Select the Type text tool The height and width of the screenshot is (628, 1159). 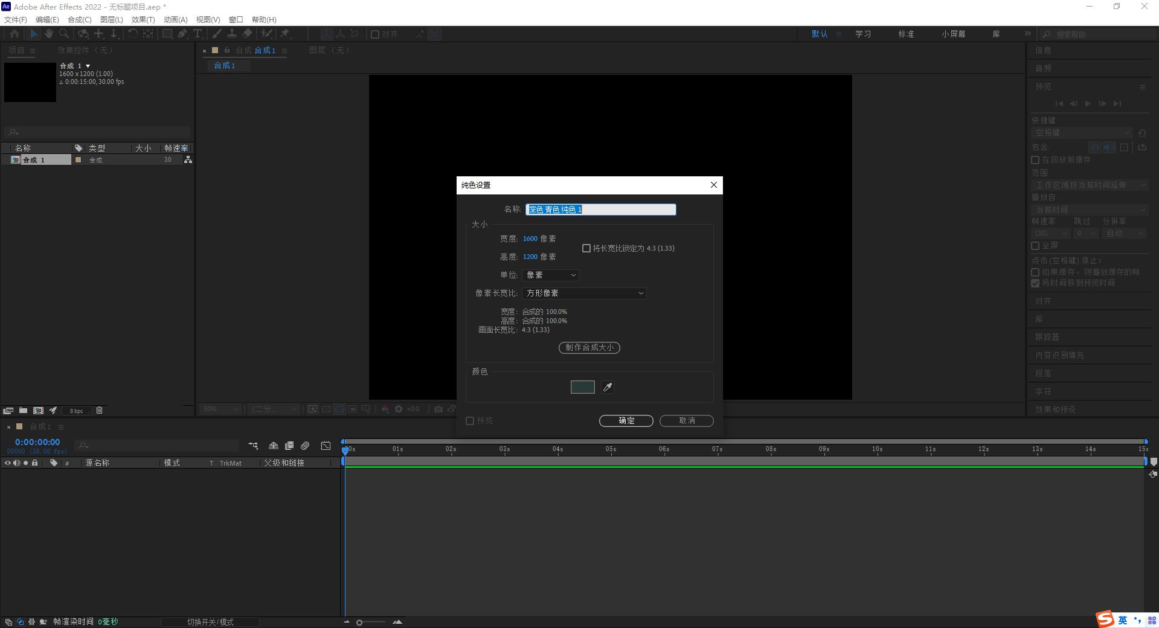[x=197, y=34]
